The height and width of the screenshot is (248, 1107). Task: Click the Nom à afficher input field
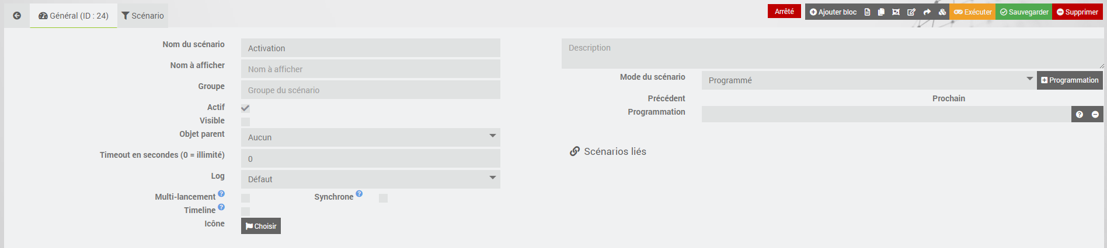pos(370,69)
